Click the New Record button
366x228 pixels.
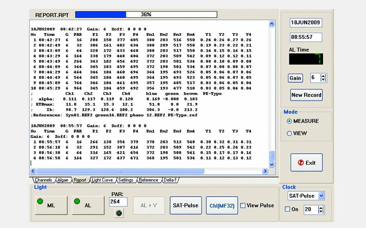[x=306, y=95]
